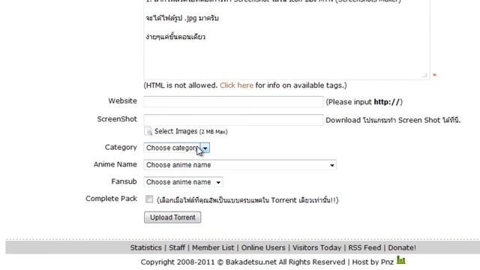Viewport: 480px width, 270px height.
Task: Open the Visitors Today footer link
Action: (316, 247)
